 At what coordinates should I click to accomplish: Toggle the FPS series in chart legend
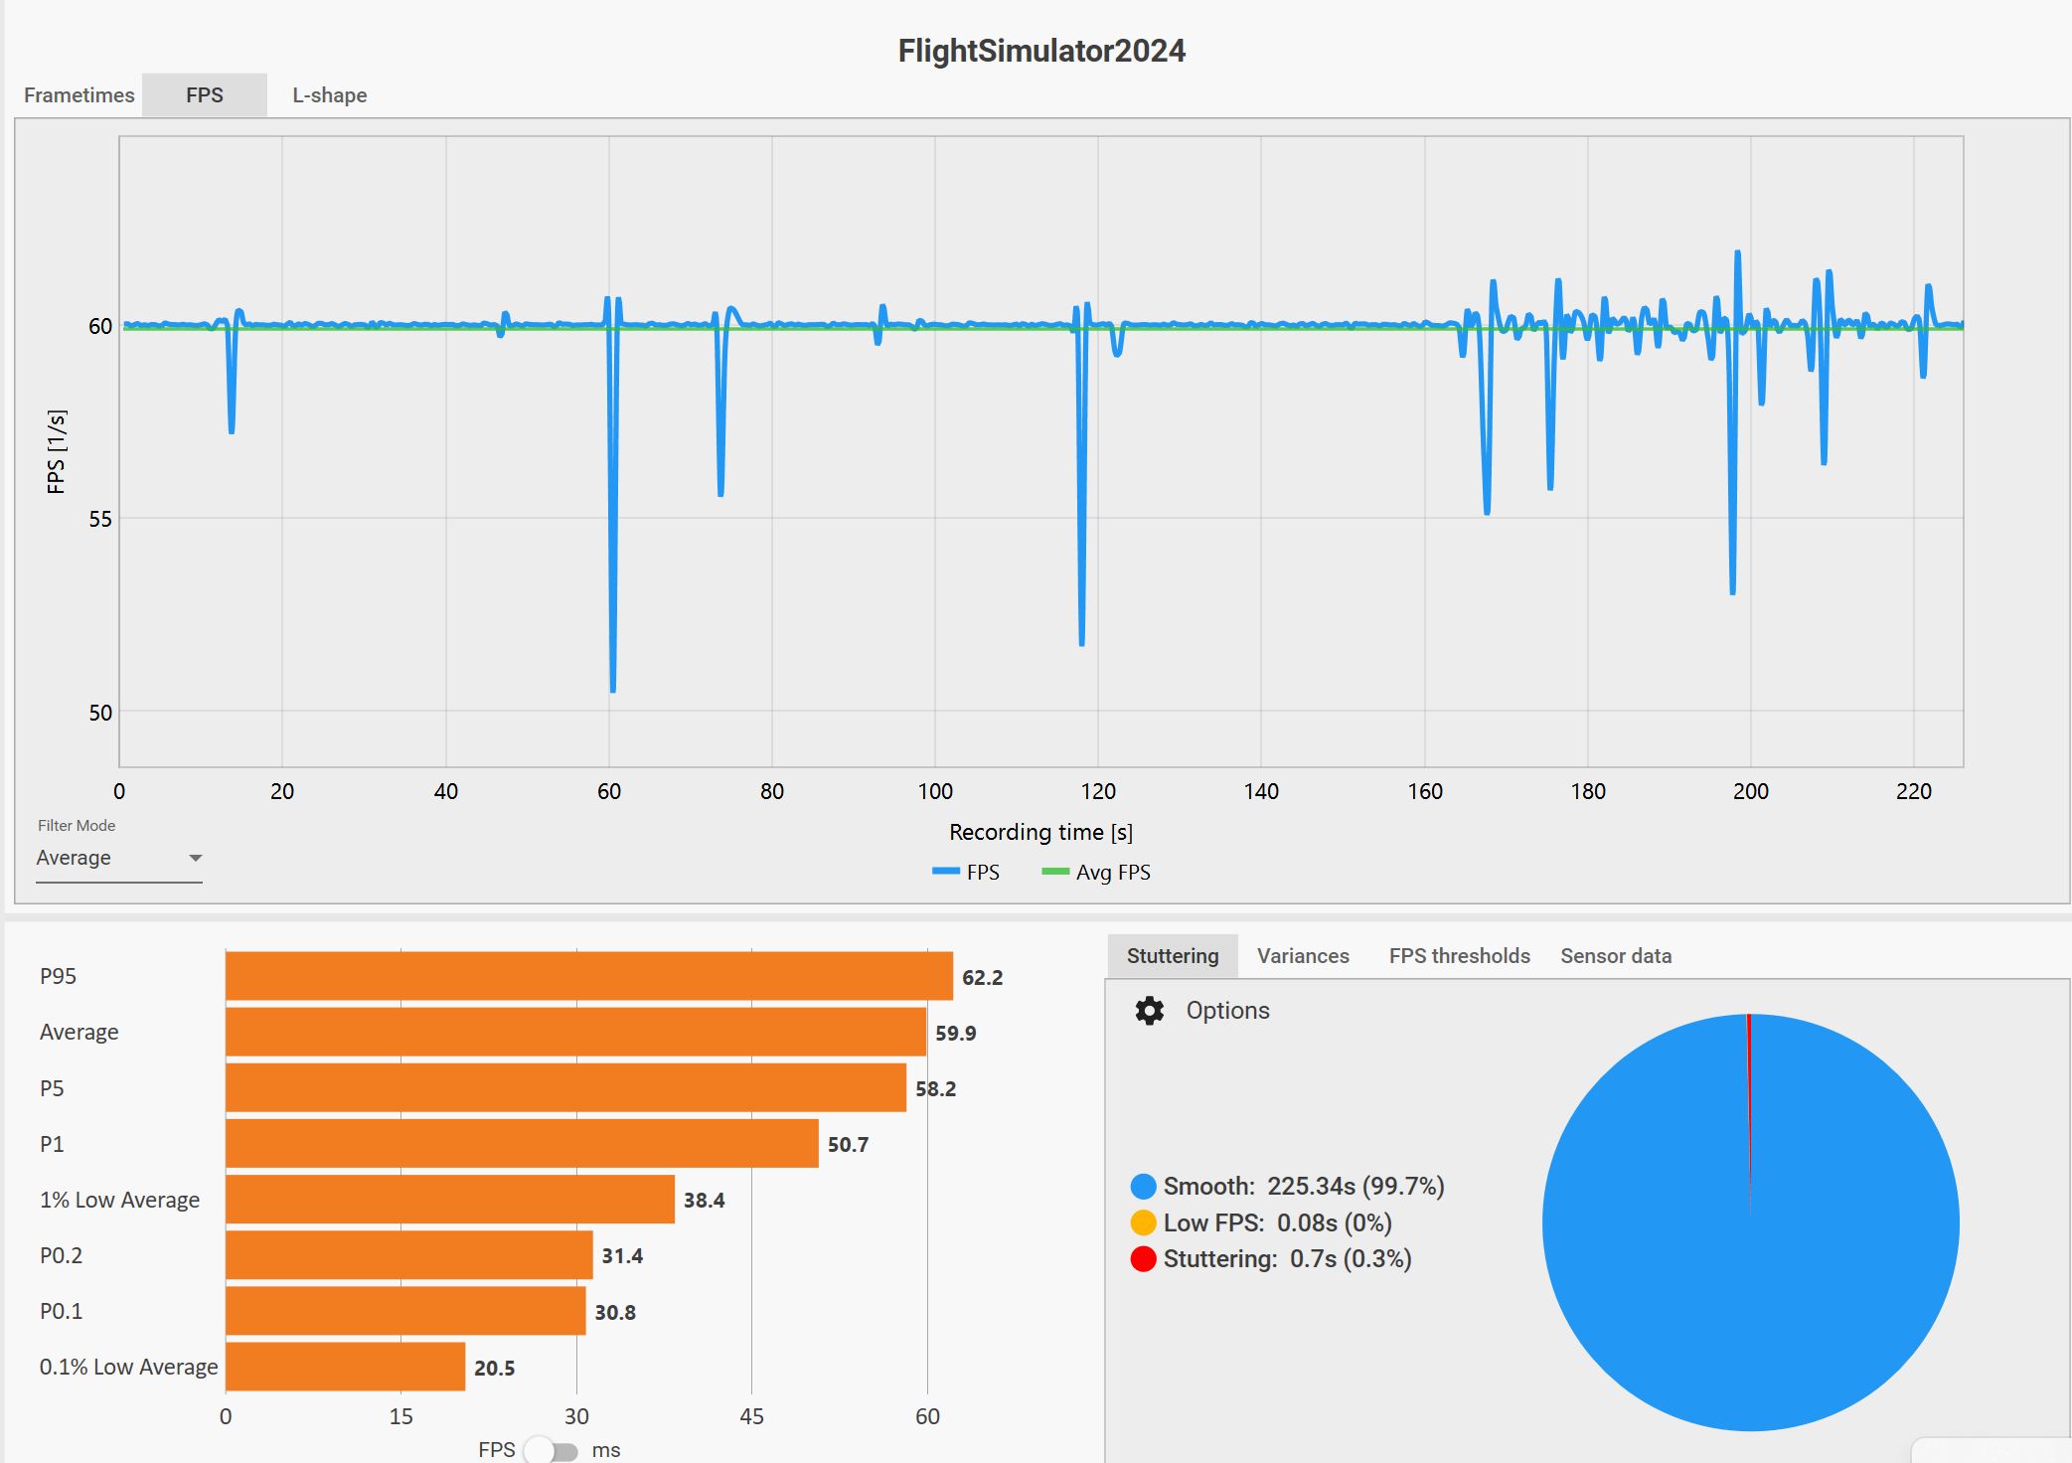coord(966,873)
